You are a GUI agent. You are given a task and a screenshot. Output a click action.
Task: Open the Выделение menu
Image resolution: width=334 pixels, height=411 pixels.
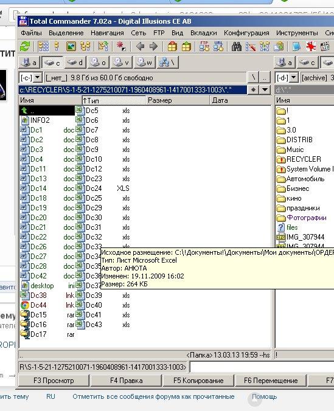[x=66, y=33]
